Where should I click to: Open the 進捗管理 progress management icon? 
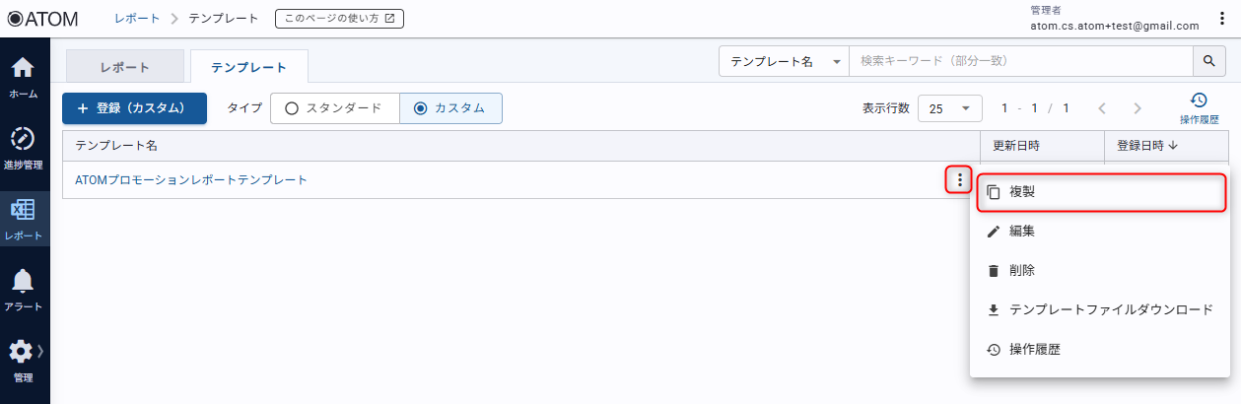coord(23,146)
